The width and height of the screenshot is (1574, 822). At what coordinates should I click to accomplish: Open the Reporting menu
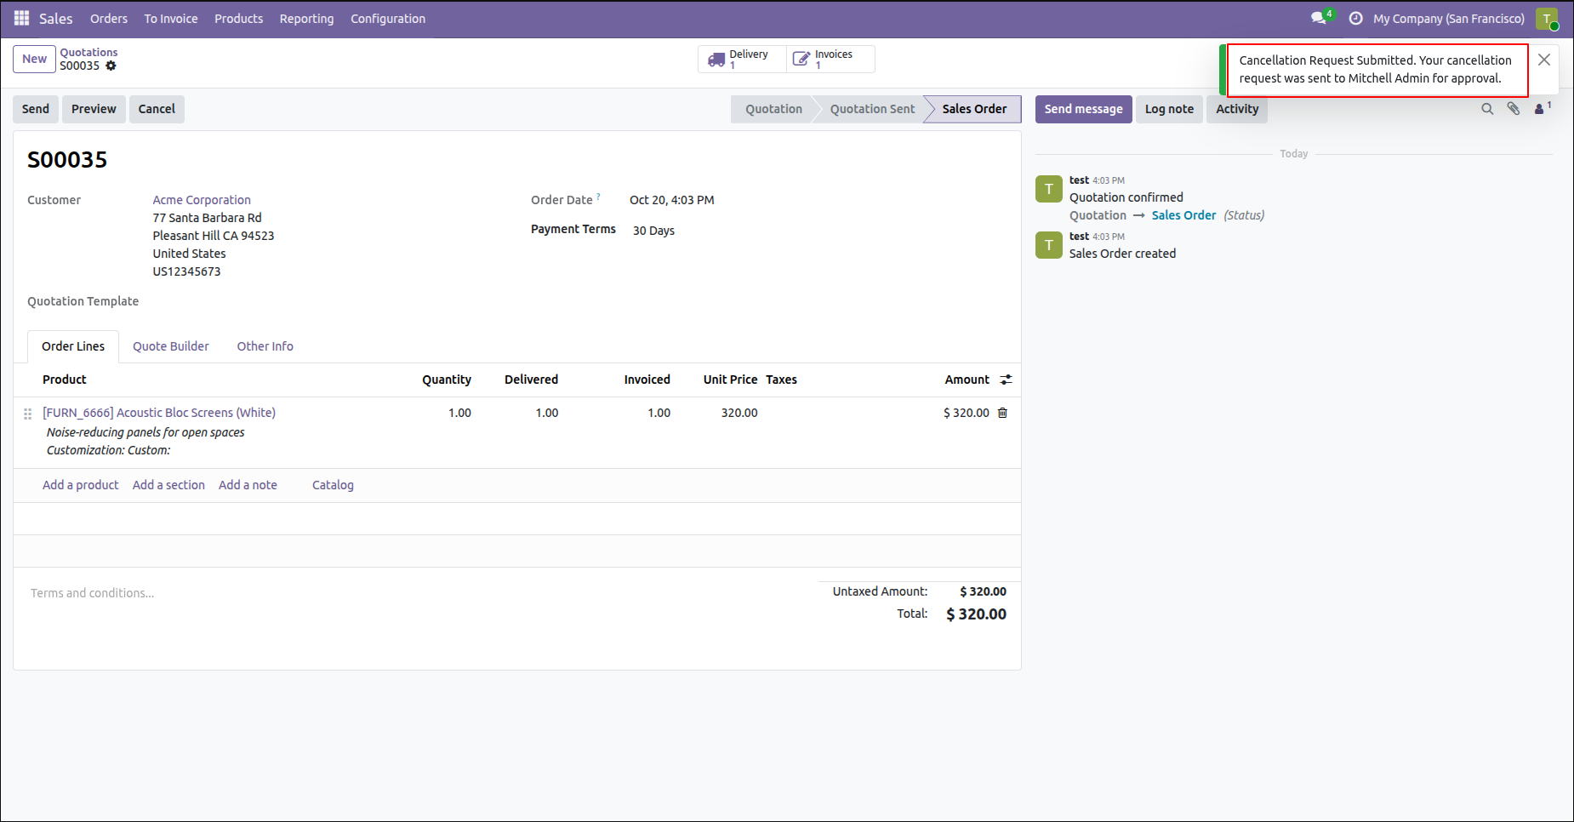pos(306,19)
